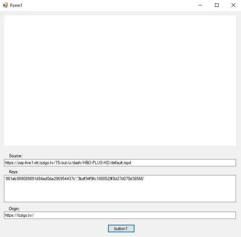Click inside the Keys text box

120,188
